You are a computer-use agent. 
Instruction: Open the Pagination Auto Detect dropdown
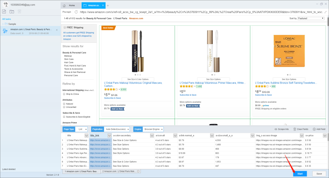pos(117,129)
